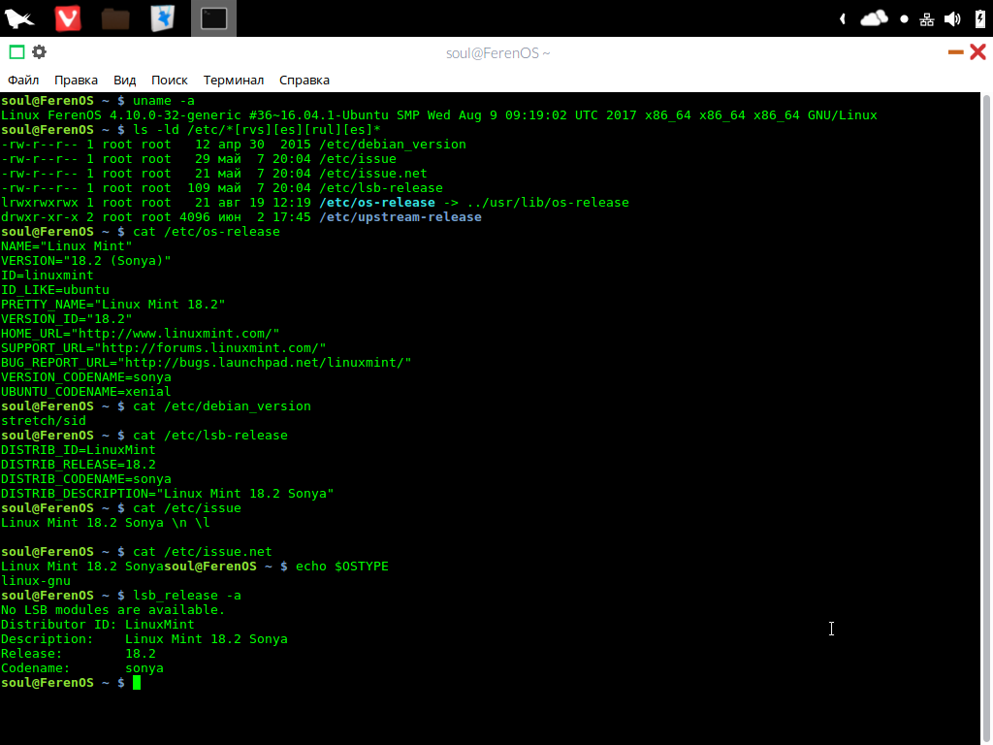The height and width of the screenshot is (745, 993).
Task: Click the window title soul@FerenOS ~
Action: click(x=497, y=53)
